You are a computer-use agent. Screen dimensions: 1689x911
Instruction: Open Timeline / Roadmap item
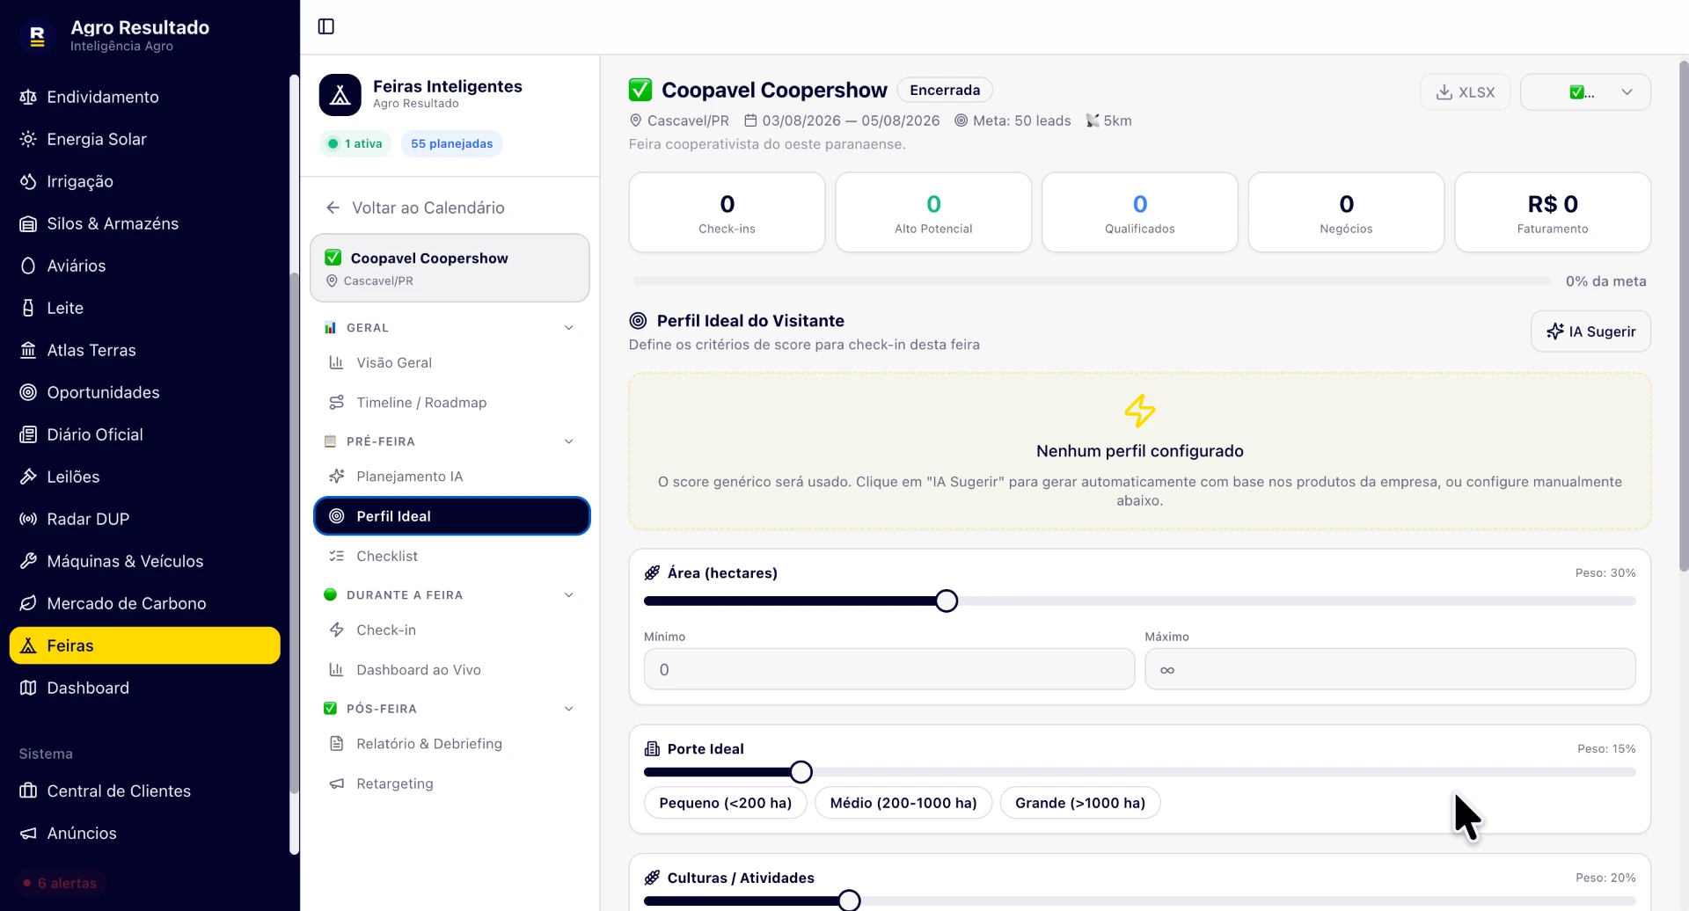[x=451, y=403]
